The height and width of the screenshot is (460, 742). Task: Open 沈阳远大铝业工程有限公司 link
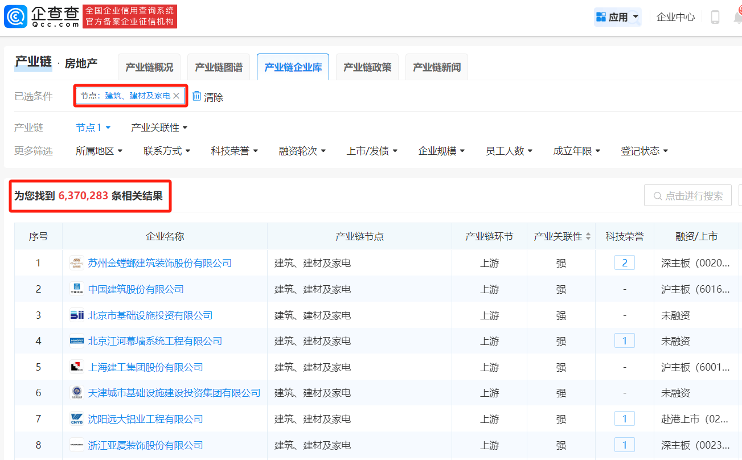click(x=146, y=419)
